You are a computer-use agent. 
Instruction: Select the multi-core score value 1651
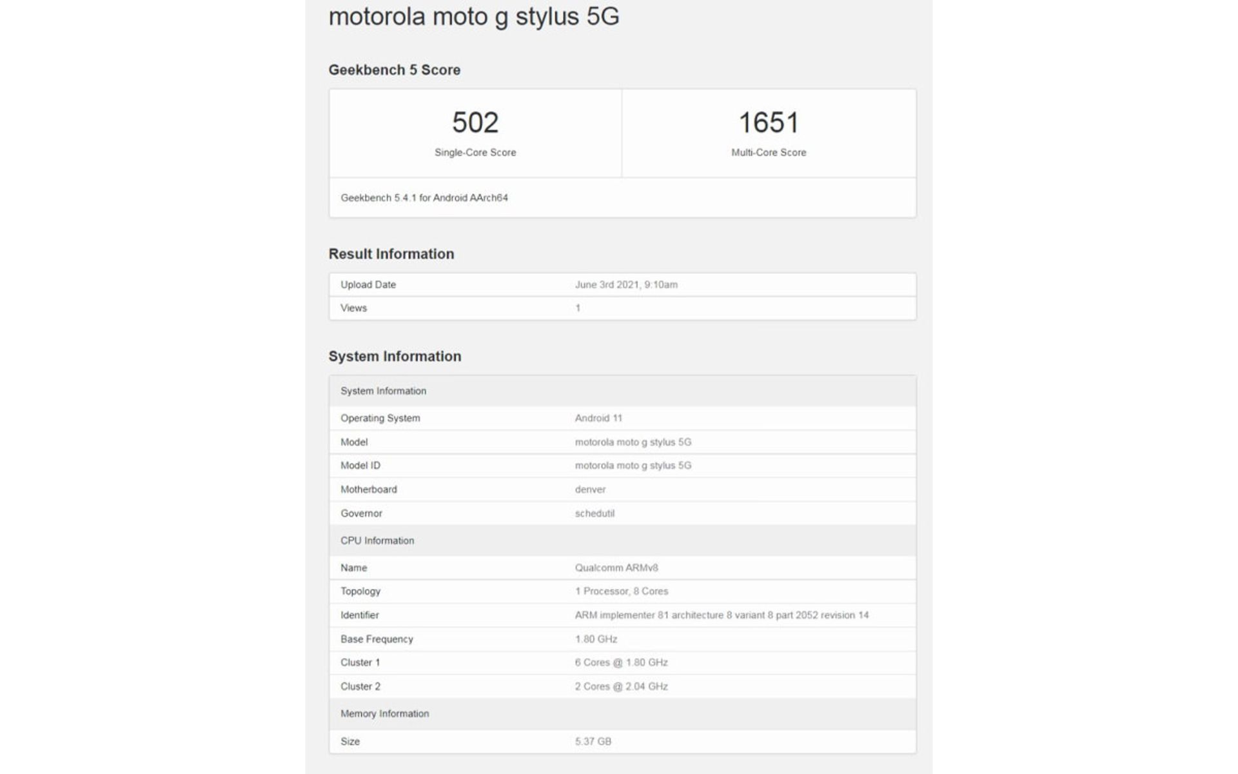click(769, 123)
